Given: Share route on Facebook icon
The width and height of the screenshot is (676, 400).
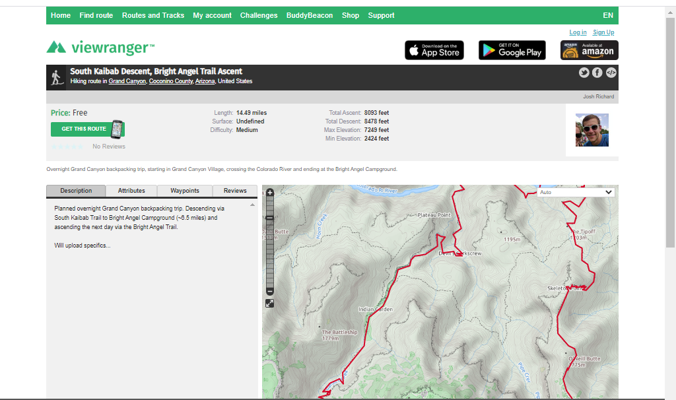Looking at the screenshot, I should click(x=597, y=73).
